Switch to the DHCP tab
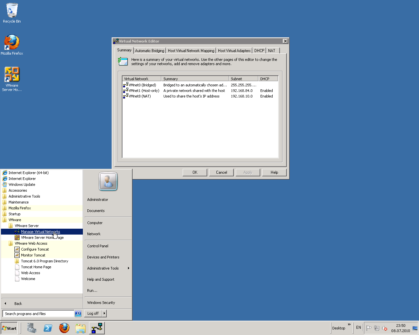Screen dimensions: 419x335 (x=259, y=51)
